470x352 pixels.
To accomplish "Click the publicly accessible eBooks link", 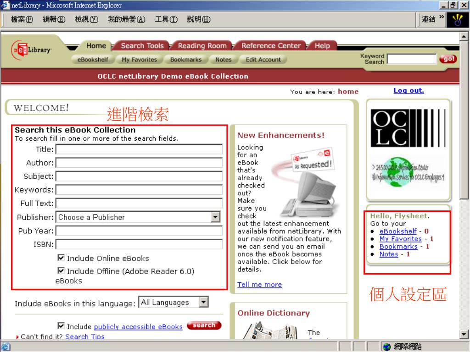I will tap(138, 326).
